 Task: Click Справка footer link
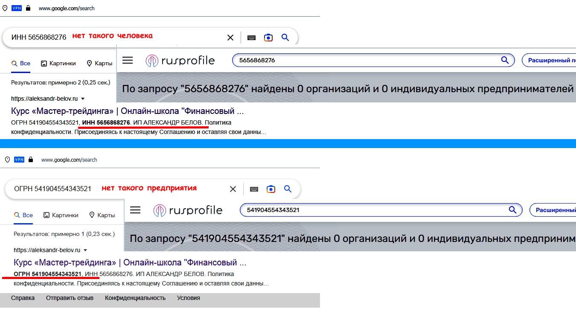click(x=23, y=298)
